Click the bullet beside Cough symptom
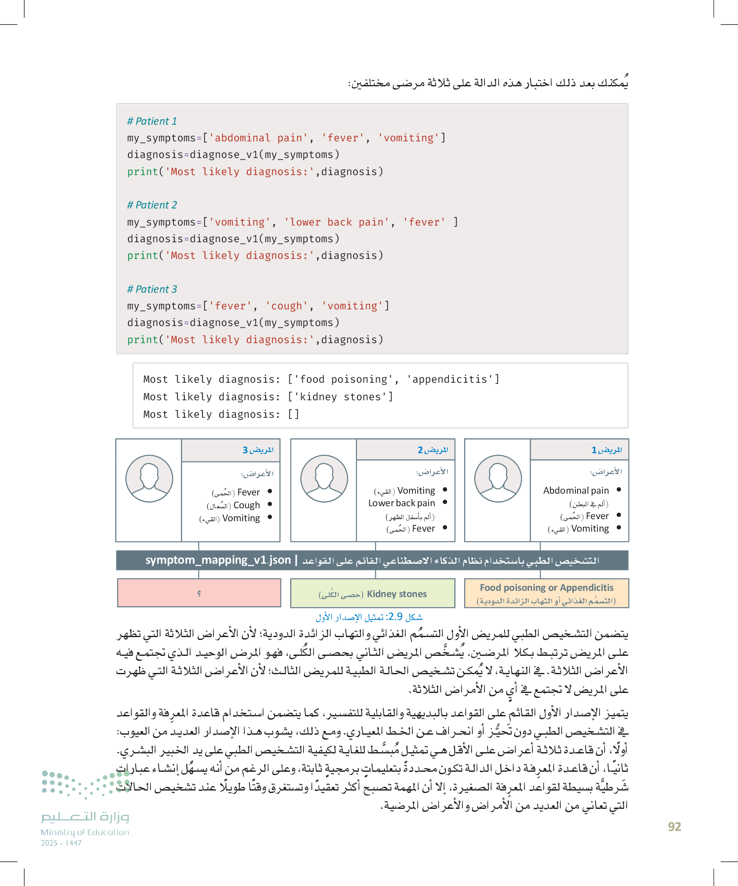 (x=270, y=504)
